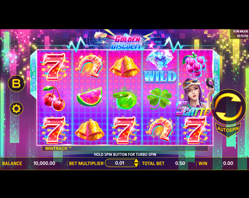This screenshot has width=249, height=198.
Task: Select the bet multiplier 0.01 field
Action: coord(119,163)
